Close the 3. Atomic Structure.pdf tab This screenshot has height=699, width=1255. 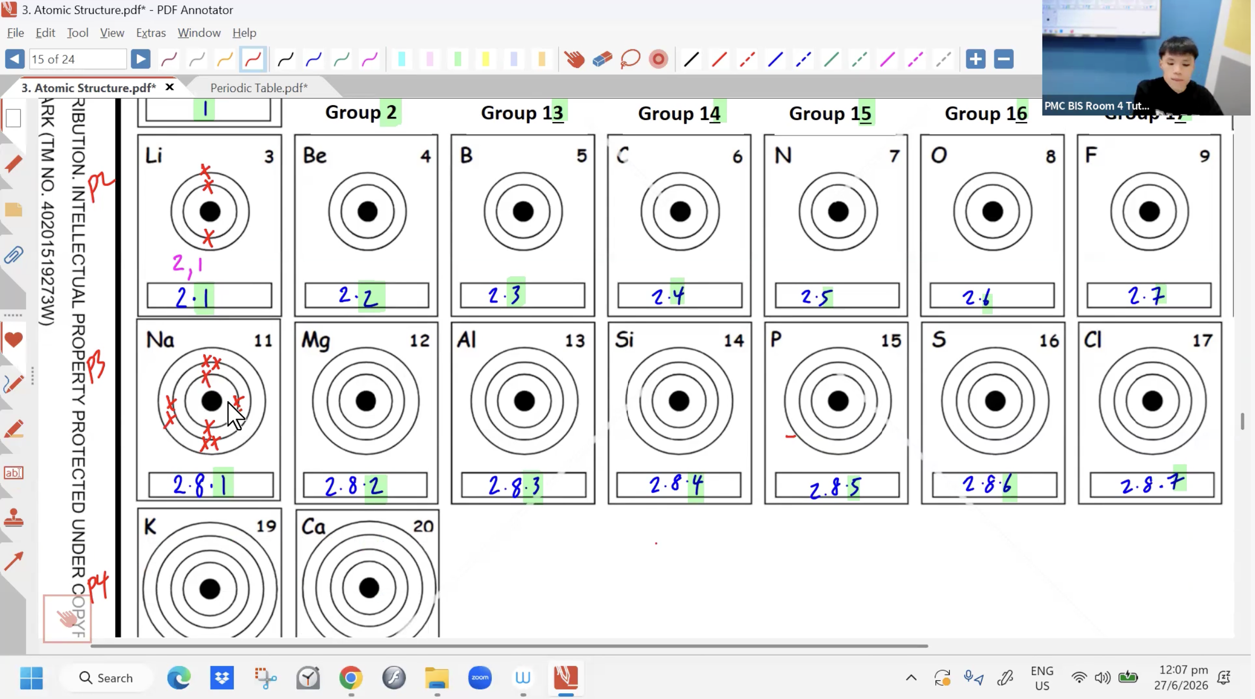(170, 87)
